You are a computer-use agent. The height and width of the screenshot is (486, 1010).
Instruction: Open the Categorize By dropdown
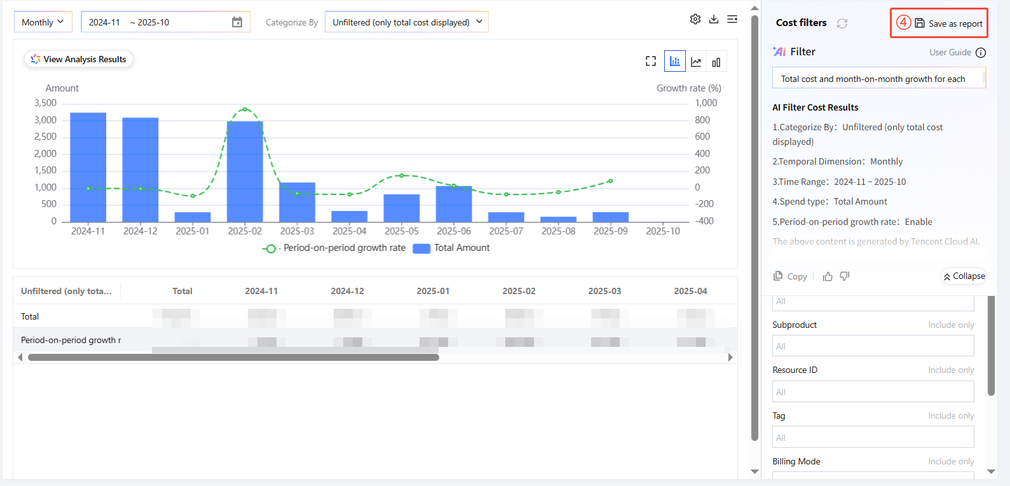(407, 22)
